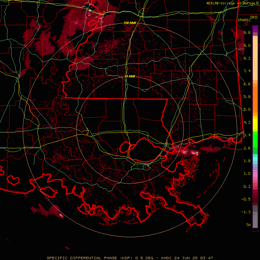Click the 5.0 value on color scale
260x260 pixels.
[247, 109]
